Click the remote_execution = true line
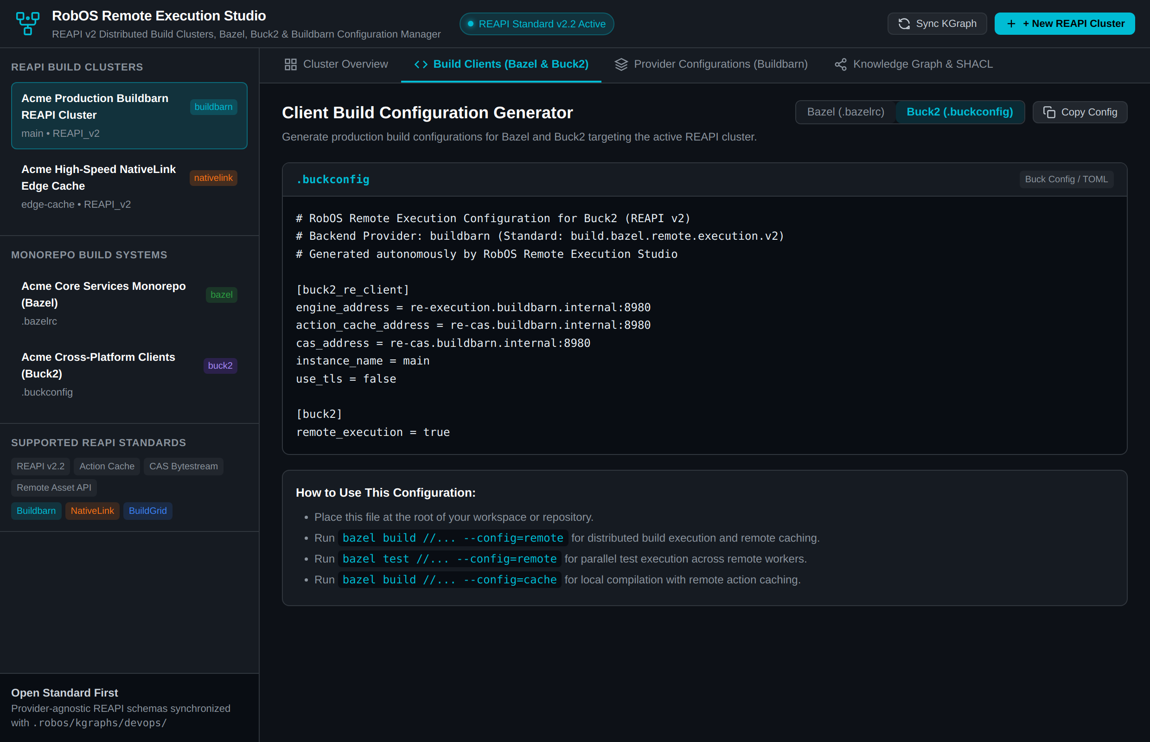 click(372, 432)
